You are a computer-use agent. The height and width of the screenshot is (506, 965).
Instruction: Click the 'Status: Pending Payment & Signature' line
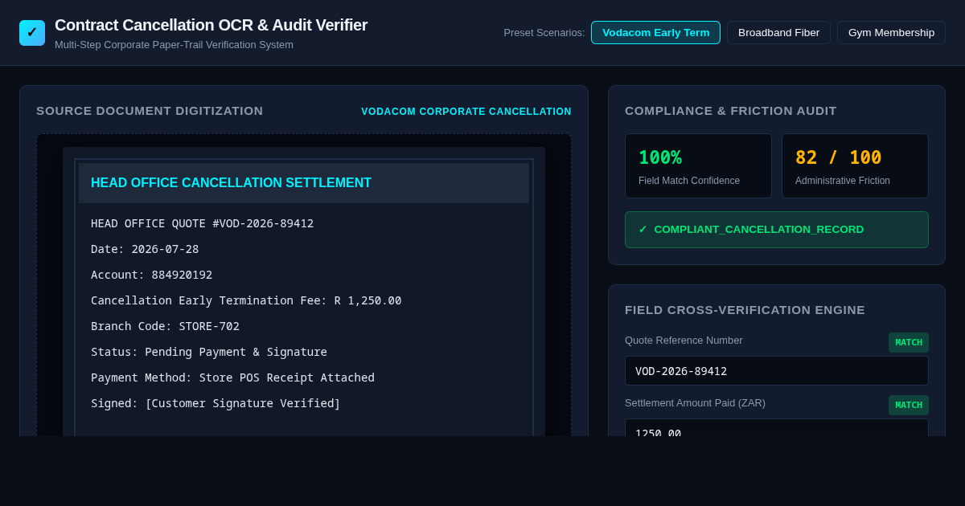(x=209, y=352)
